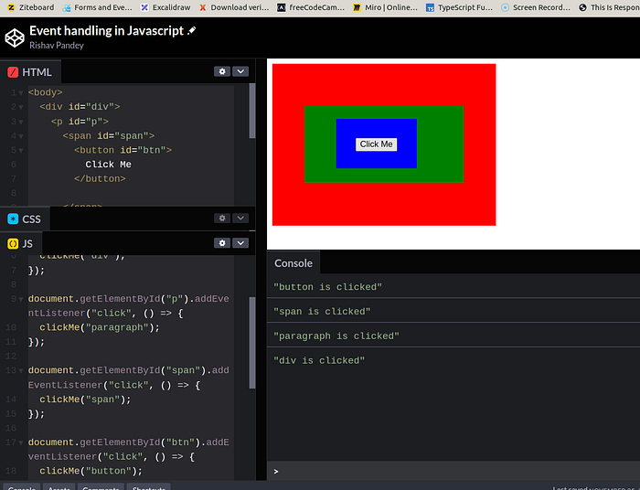Collapse the body tag fold arrow

[21, 93]
